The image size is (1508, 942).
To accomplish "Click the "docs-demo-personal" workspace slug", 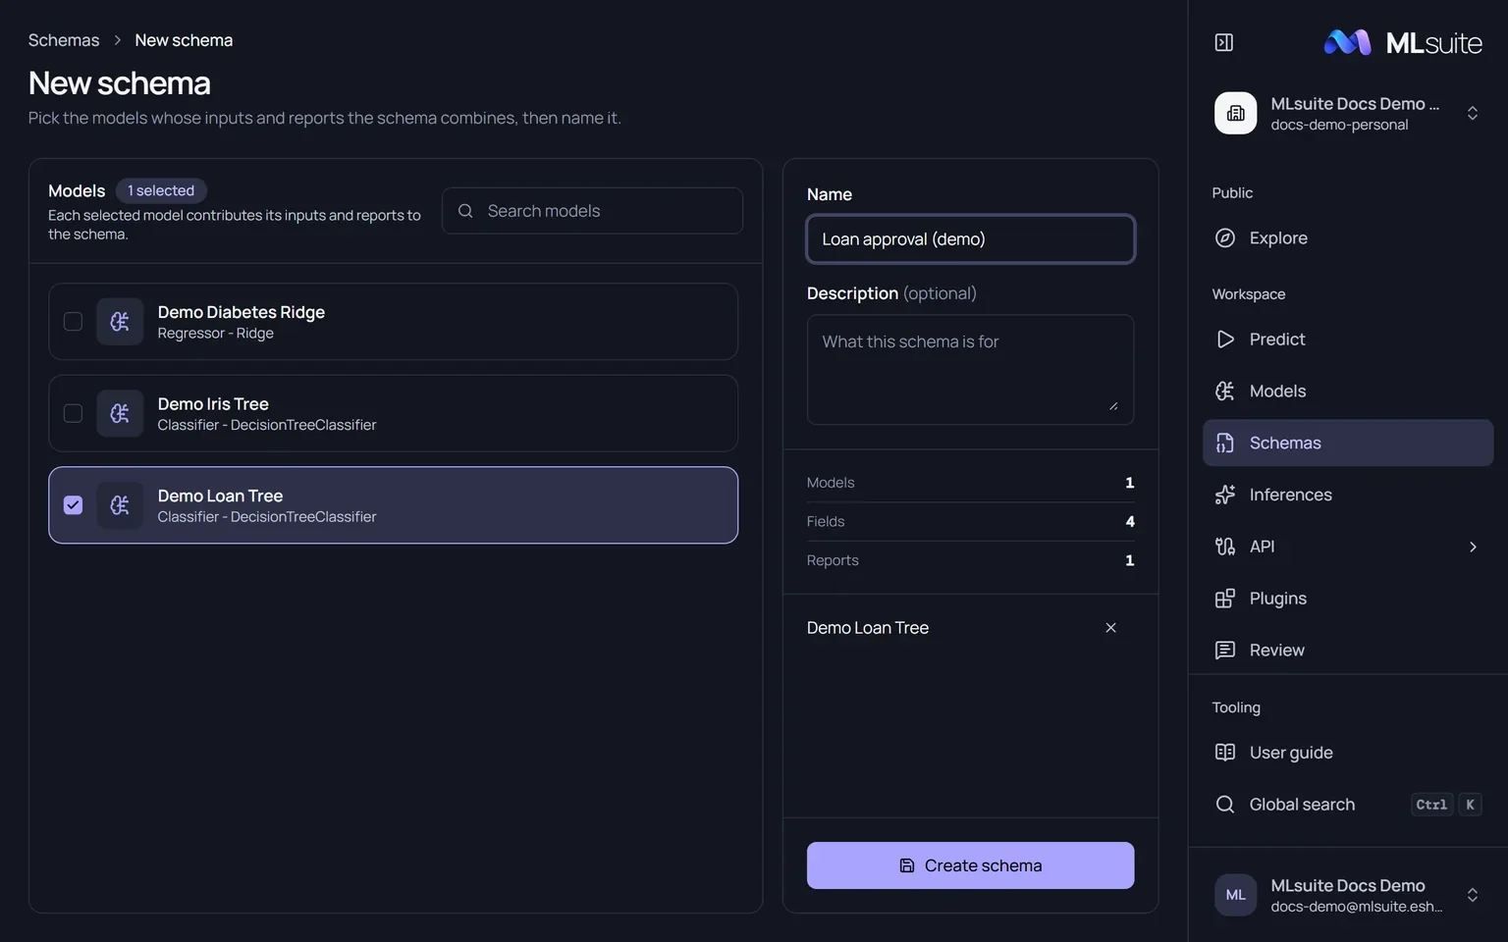I will [1339, 125].
